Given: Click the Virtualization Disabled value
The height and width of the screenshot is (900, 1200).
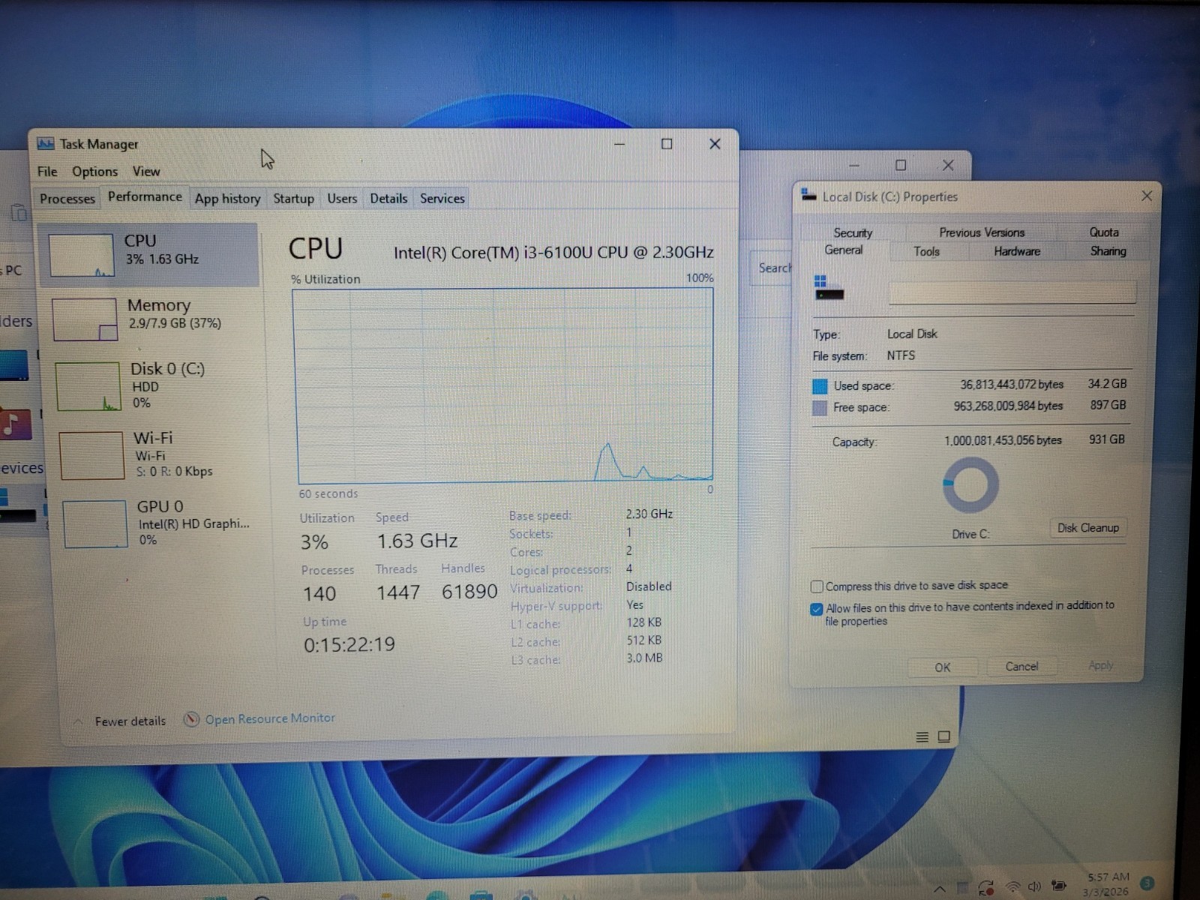Looking at the screenshot, I should (649, 586).
